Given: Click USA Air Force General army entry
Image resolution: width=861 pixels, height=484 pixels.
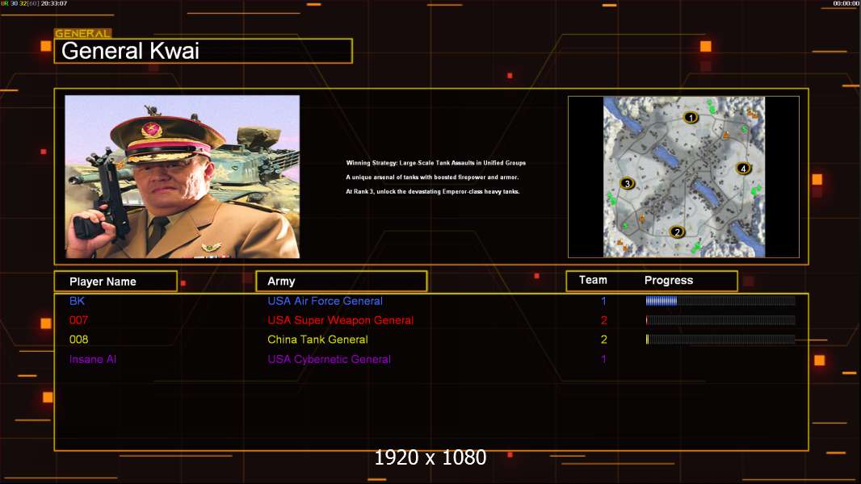Looking at the screenshot, I should 325,301.
